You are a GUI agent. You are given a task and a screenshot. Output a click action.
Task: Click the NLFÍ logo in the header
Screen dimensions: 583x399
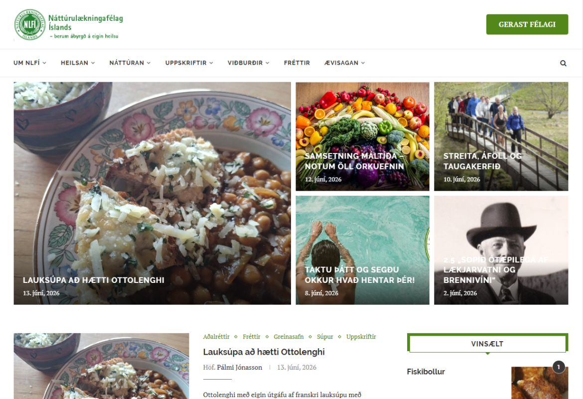(x=30, y=24)
